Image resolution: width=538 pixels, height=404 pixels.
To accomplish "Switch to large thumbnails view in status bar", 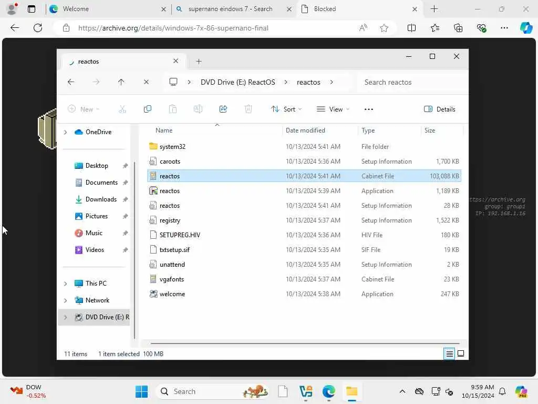I will pyautogui.click(x=461, y=353).
